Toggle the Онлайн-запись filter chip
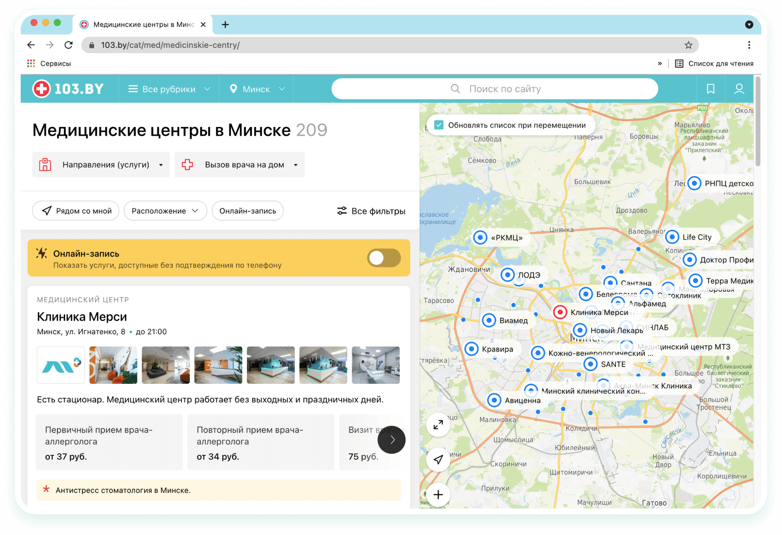 tap(248, 211)
